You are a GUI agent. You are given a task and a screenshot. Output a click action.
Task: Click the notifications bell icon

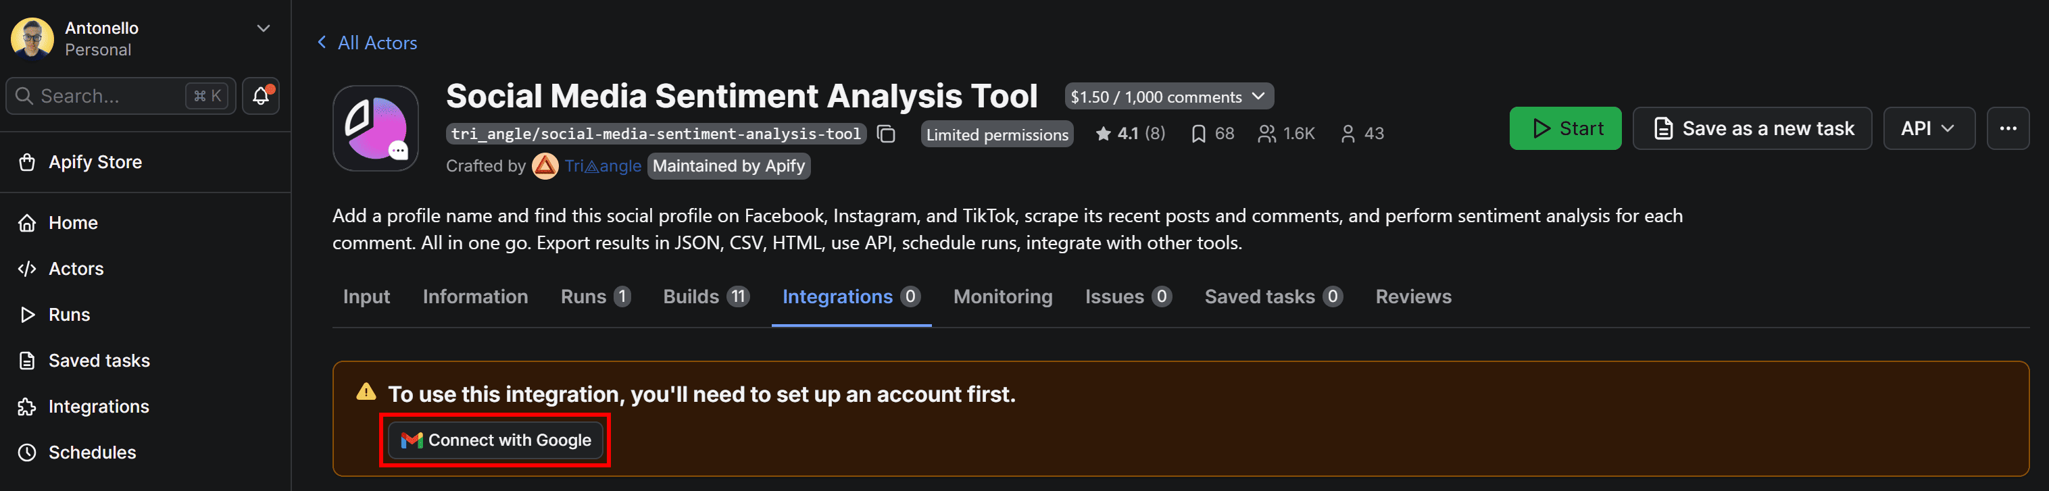[x=260, y=96]
